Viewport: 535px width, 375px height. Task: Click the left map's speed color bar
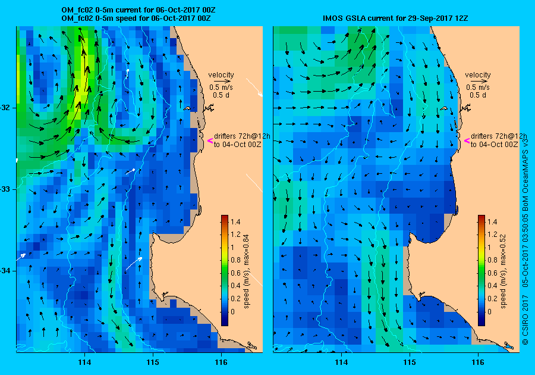point(225,270)
